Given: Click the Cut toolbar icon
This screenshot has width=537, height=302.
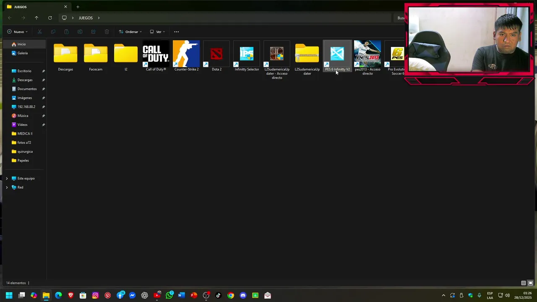Looking at the screenshot, I should coord(40,32).
